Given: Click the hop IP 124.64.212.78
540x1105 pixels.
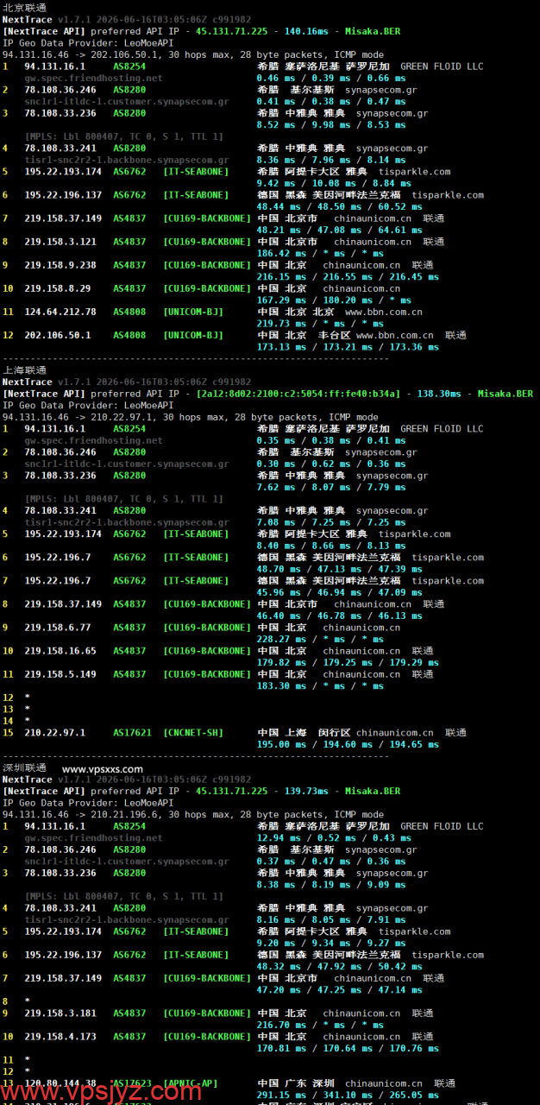Looking at the screenshot, I should [60, 312].
